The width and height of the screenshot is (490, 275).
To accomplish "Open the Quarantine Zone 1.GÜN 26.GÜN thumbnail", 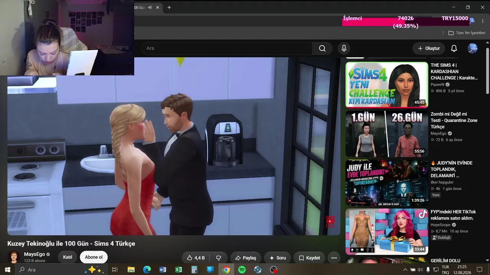I will (387, 134).
